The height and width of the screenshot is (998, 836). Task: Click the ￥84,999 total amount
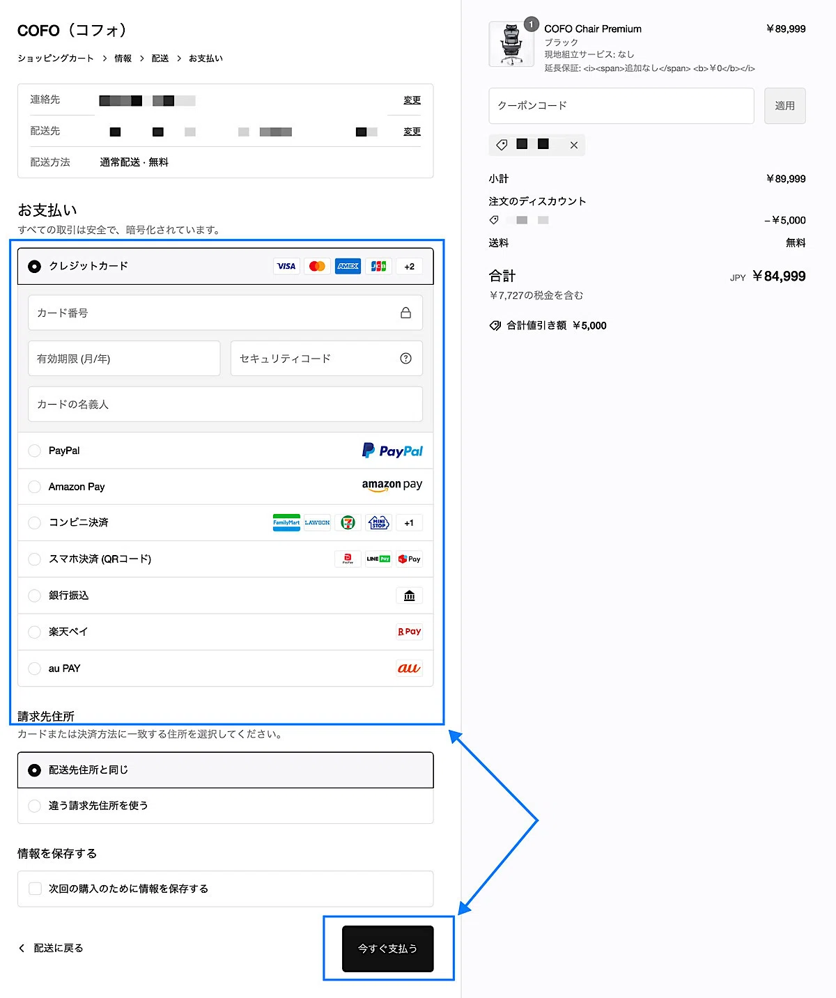pyautogui.click(x=778, y=276)
